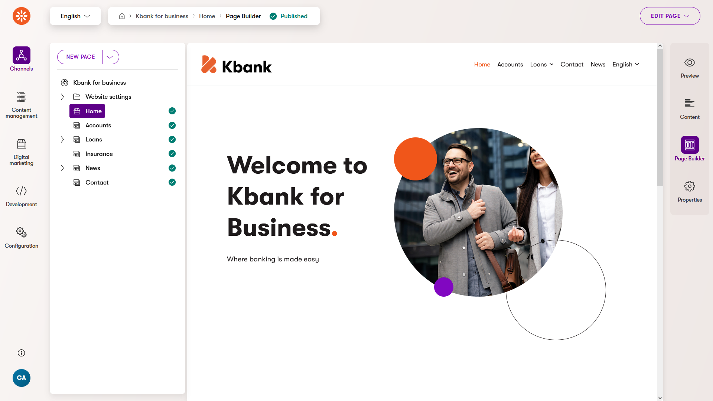Click published status check for Insurance page
Image resolution: width=713 pixels, height=401 pixels.
(172, 154)
